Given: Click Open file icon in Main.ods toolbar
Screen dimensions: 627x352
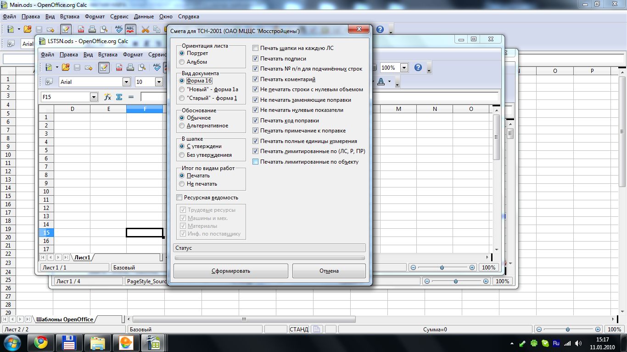Looking at the screenshot, I should (x=28, y=29).
